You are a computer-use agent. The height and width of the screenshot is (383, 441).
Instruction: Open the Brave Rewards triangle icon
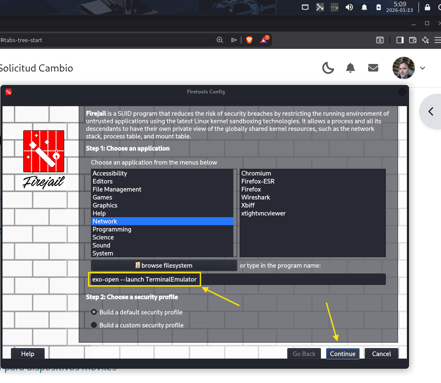point(264,40)
